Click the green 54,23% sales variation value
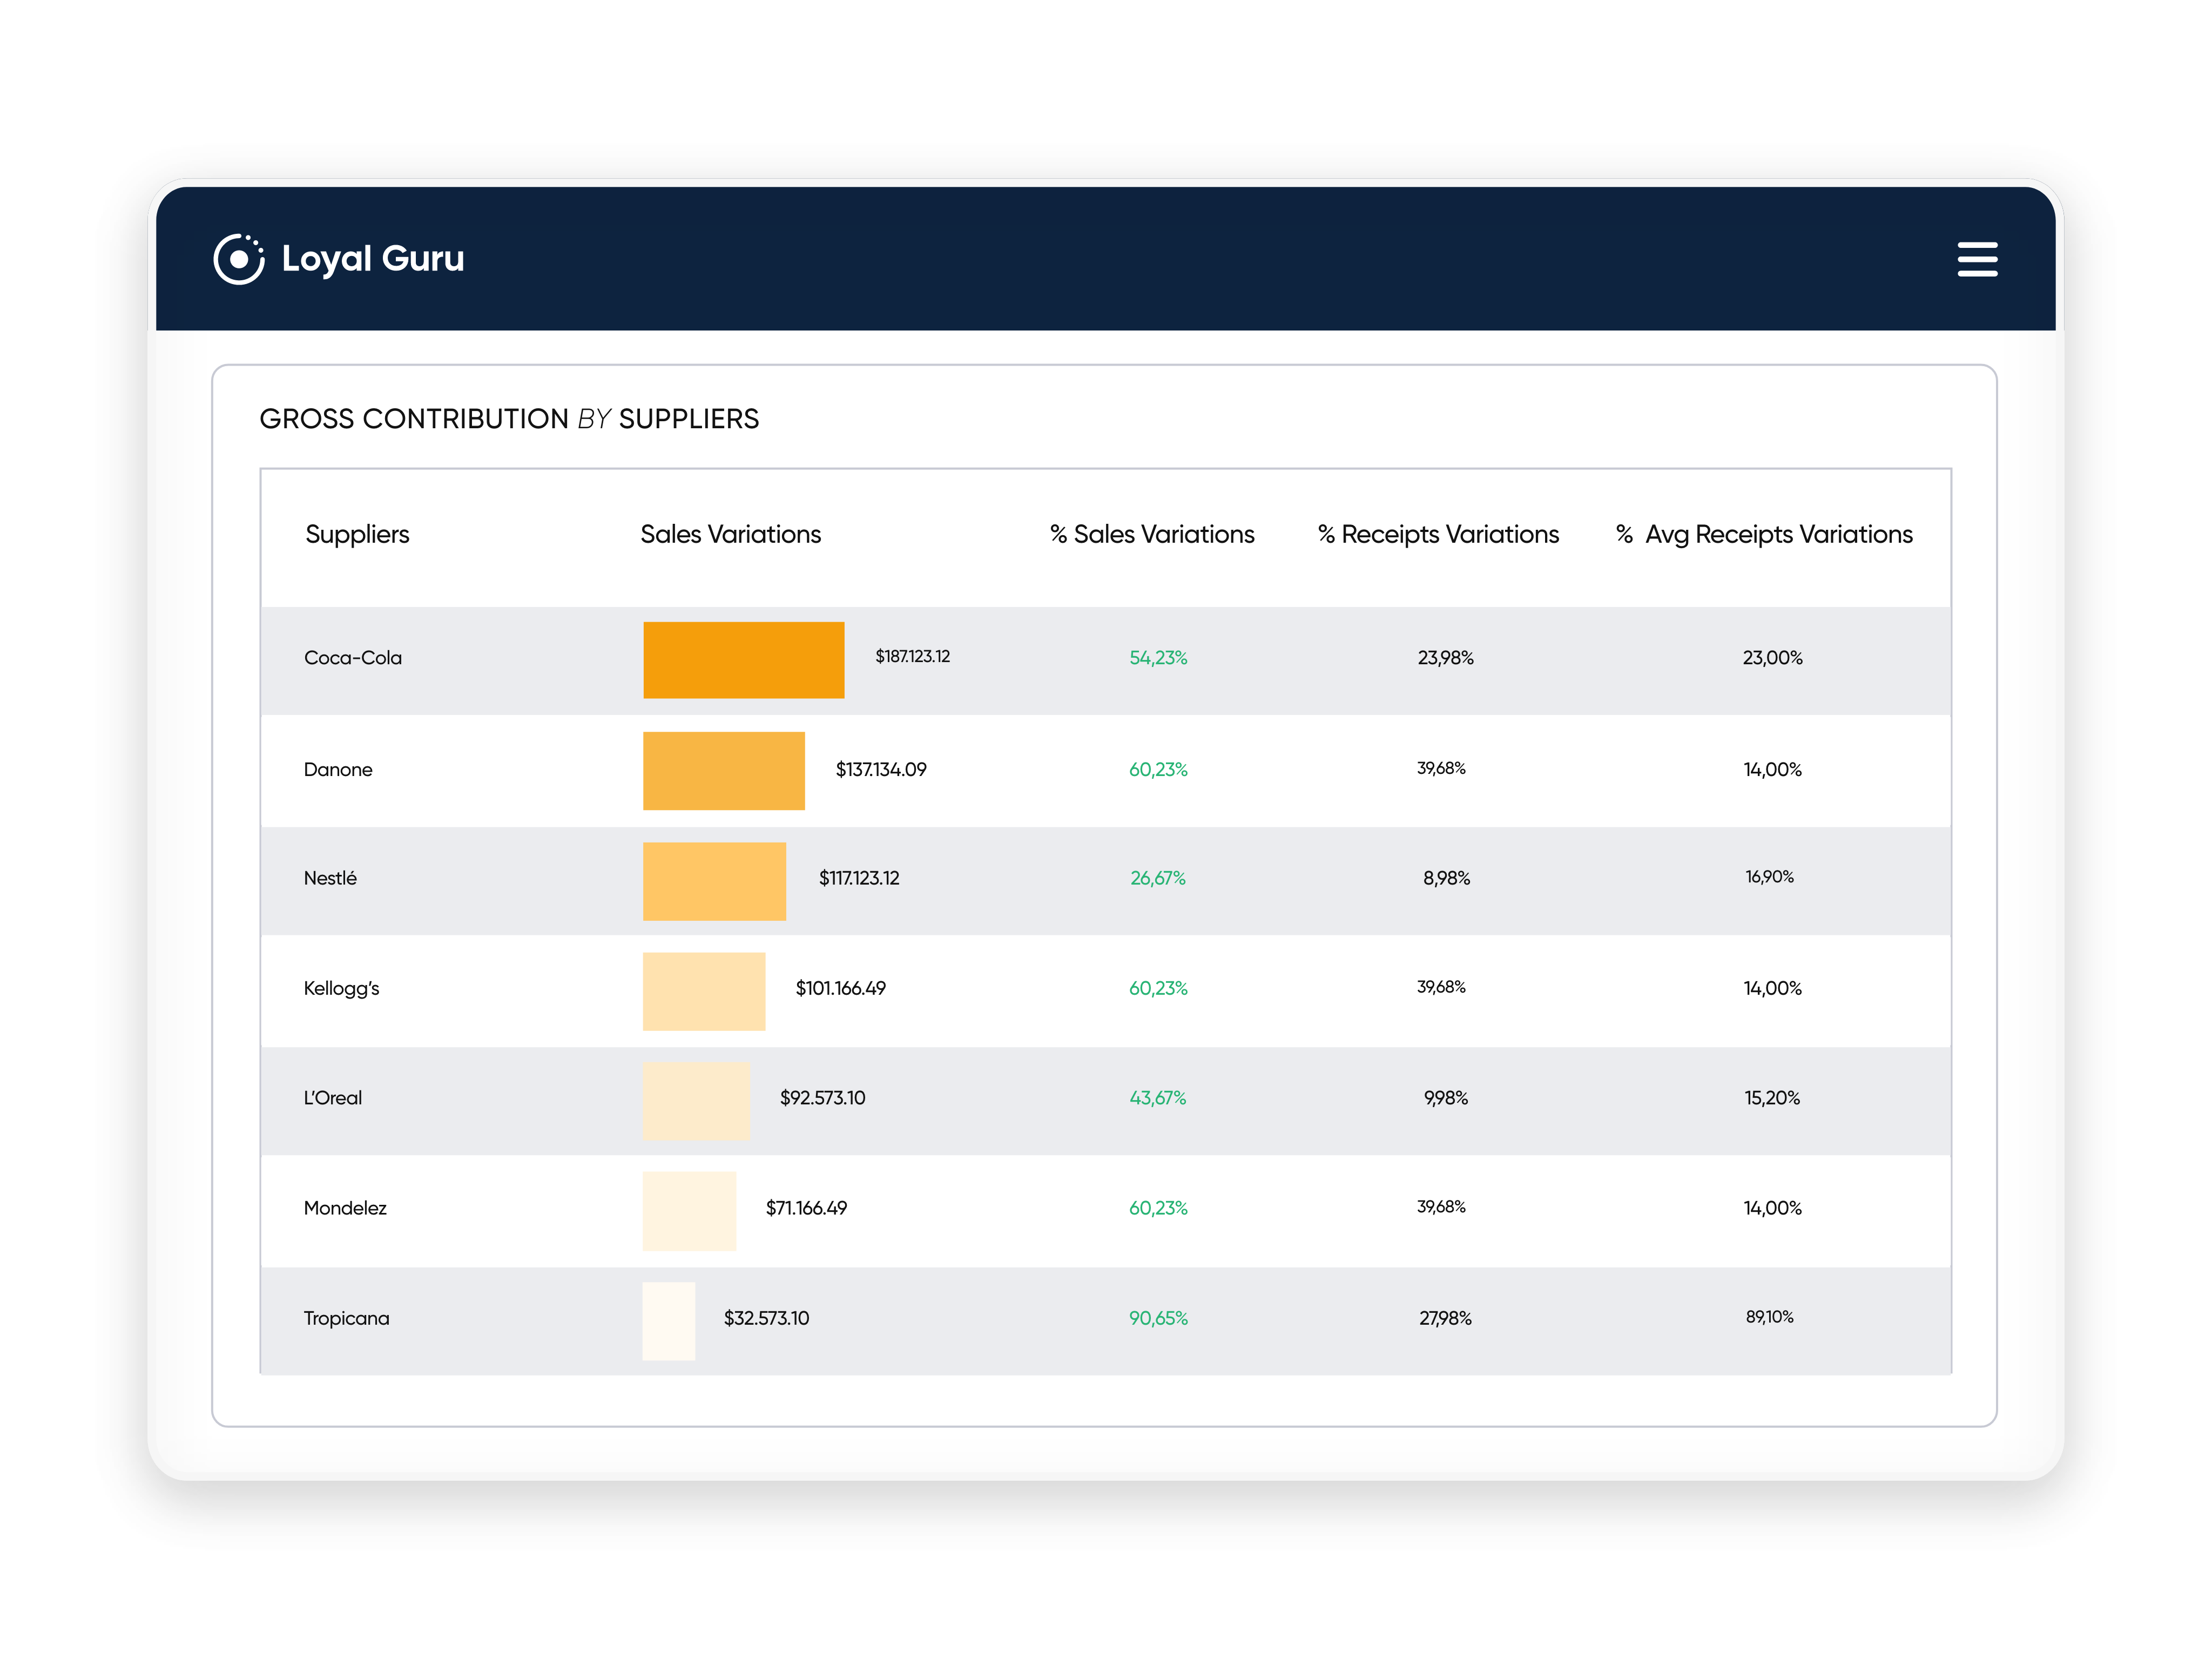This screenshot has height=1659, width=2212. pyautogui.click(x=1157, y=658)
